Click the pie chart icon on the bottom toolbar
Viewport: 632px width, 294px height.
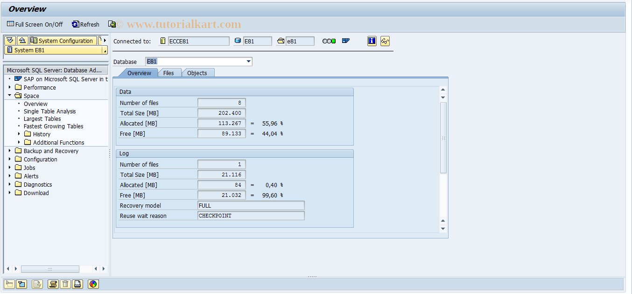(93, 284)
